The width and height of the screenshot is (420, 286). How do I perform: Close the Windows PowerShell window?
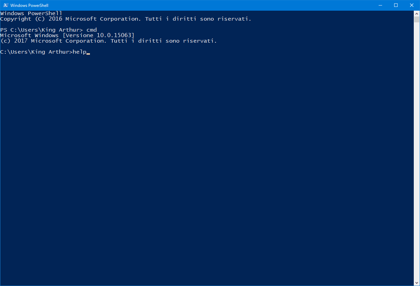coord(412,5)
